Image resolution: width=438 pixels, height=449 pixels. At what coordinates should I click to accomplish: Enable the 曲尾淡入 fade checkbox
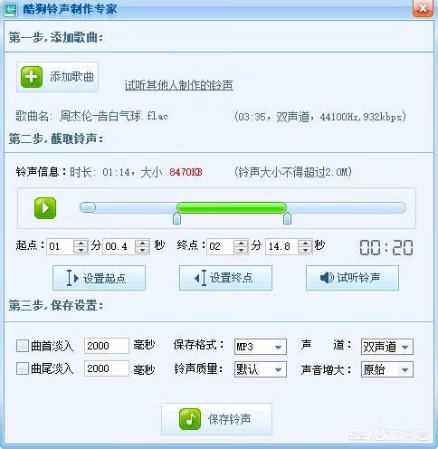click(23, 368)
